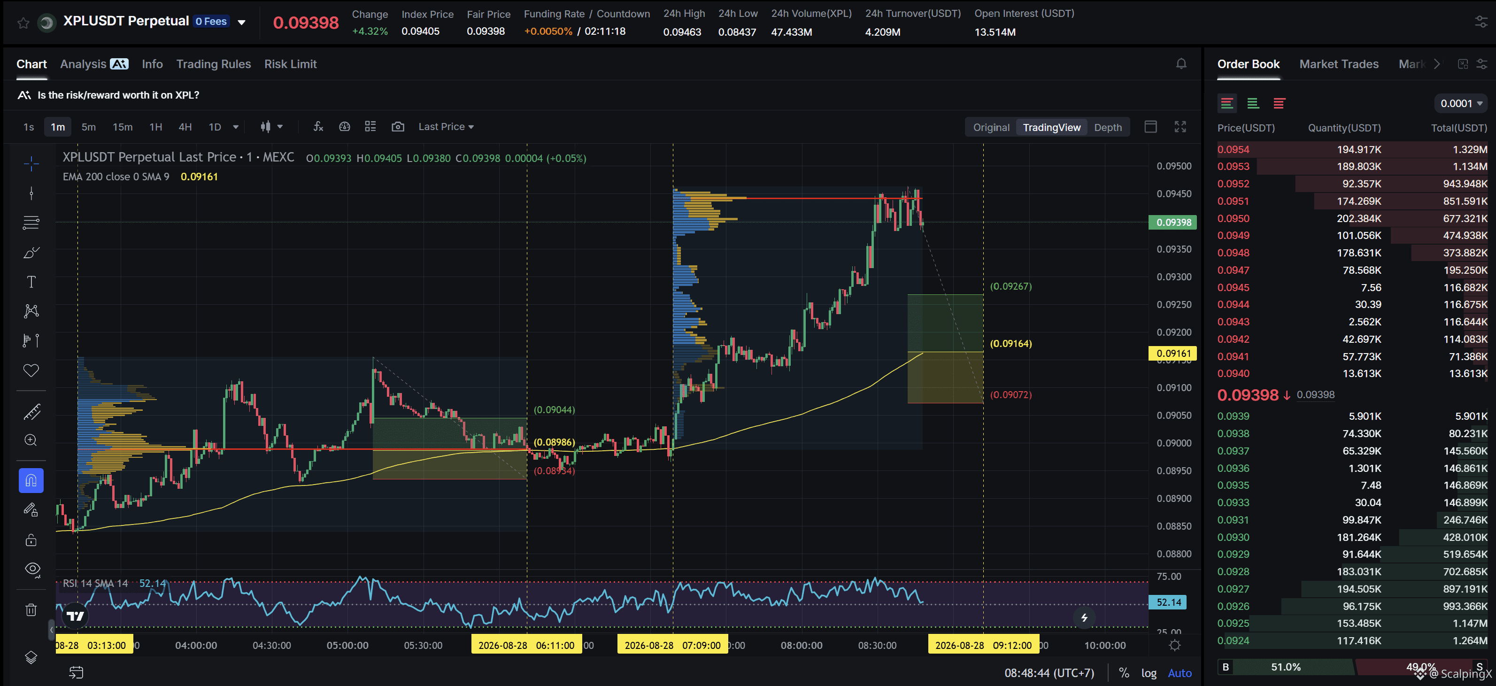
Task: Open the chart patterns tool
Action: click(31, 311)
